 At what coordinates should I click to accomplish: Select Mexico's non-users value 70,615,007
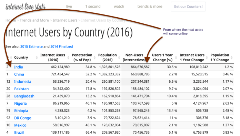(141, 125)
